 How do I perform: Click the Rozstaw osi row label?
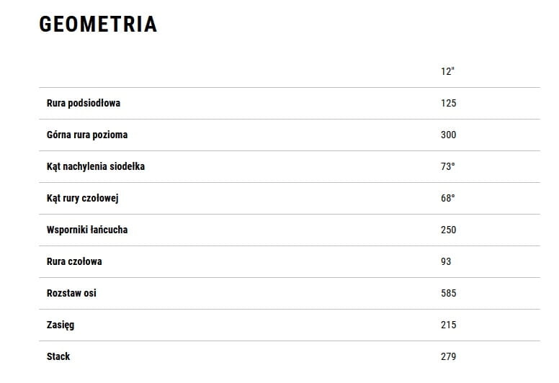[x=71, y=293]
